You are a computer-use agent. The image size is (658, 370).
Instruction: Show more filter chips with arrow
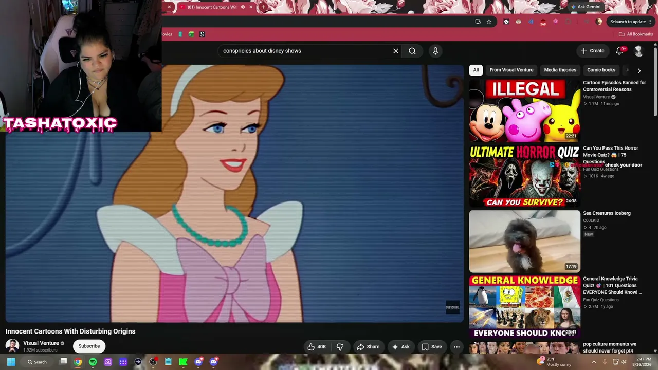tap(639, 70)
